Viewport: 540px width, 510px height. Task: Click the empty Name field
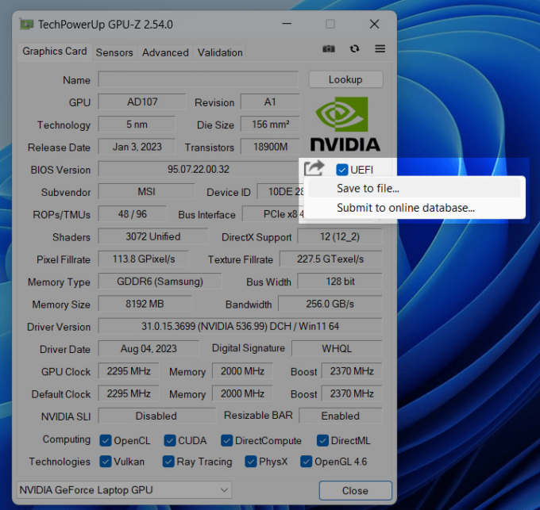click(198, 79)
